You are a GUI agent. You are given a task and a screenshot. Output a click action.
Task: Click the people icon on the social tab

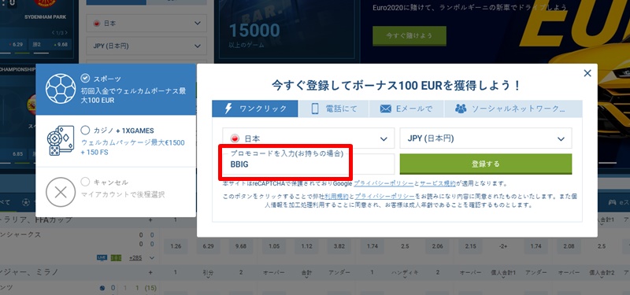(x=461, y=109)
